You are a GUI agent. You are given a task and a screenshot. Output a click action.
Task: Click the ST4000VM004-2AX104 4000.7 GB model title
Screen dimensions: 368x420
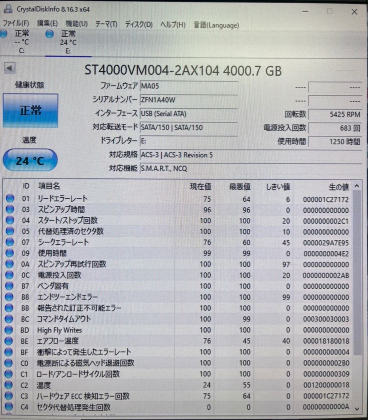pos(183,71)
